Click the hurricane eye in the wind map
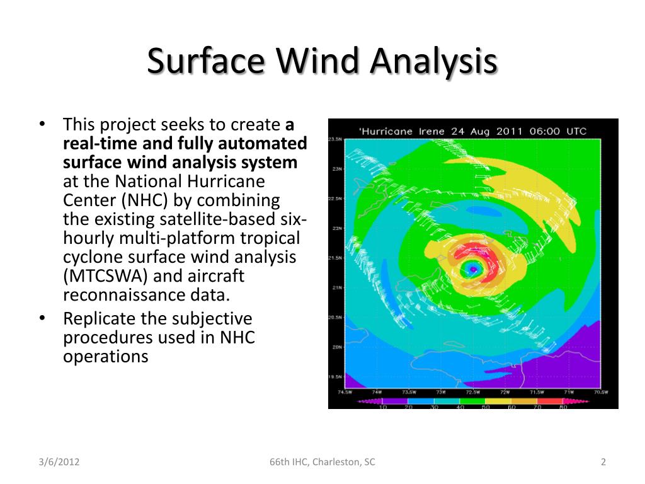 click(472, 270)
